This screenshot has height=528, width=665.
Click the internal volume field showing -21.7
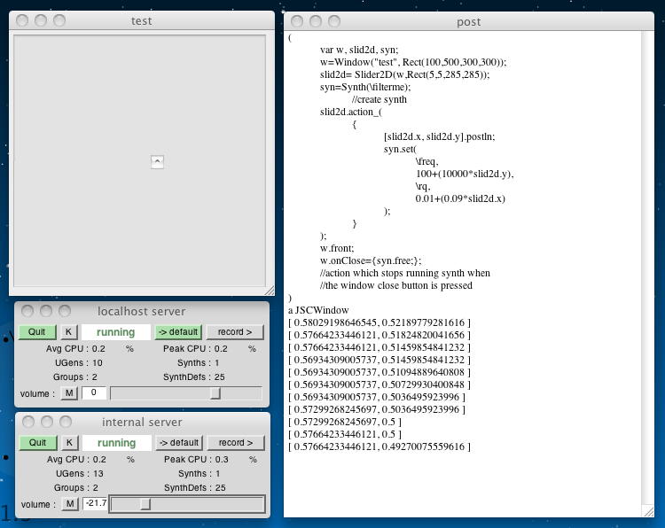pos(95,504)
